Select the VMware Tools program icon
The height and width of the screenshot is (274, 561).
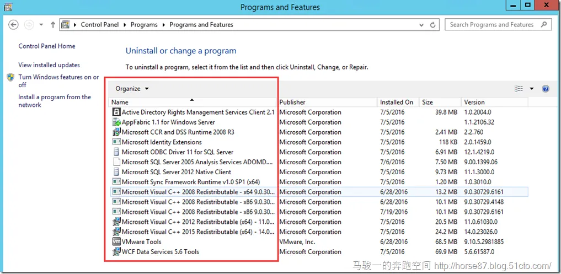click(x=116, y=242)
